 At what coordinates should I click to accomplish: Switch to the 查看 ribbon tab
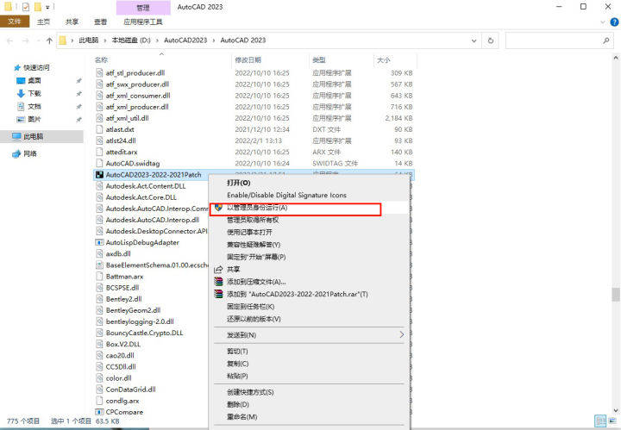point(100,22)
